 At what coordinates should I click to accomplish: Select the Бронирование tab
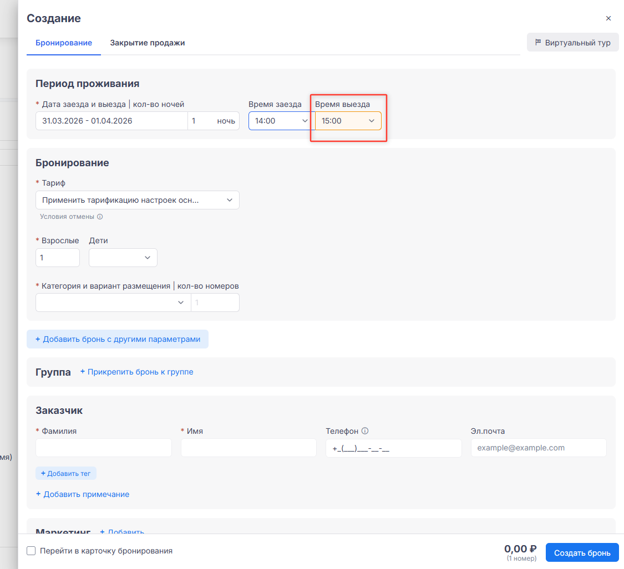click(63, 43)
